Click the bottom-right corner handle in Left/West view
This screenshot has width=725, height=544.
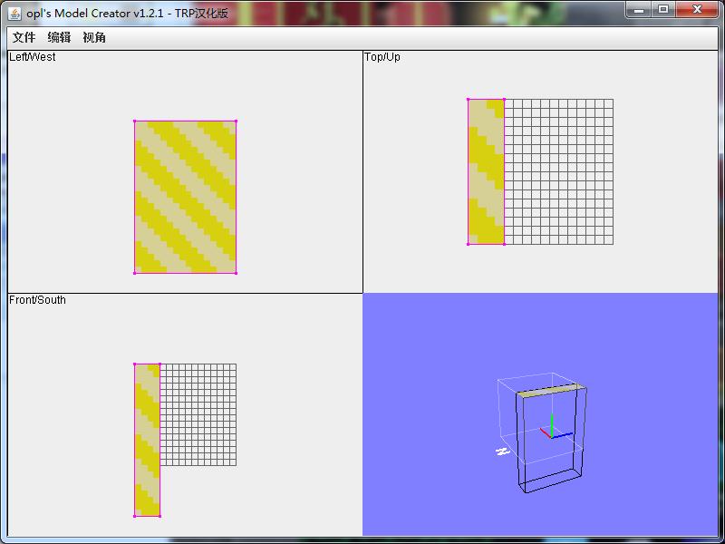click(236, 273)
